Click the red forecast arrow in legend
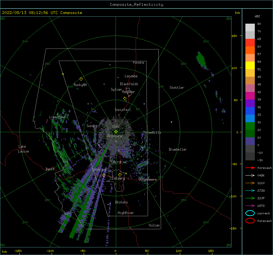The image size is (273, 255). (x=250, y=168)
